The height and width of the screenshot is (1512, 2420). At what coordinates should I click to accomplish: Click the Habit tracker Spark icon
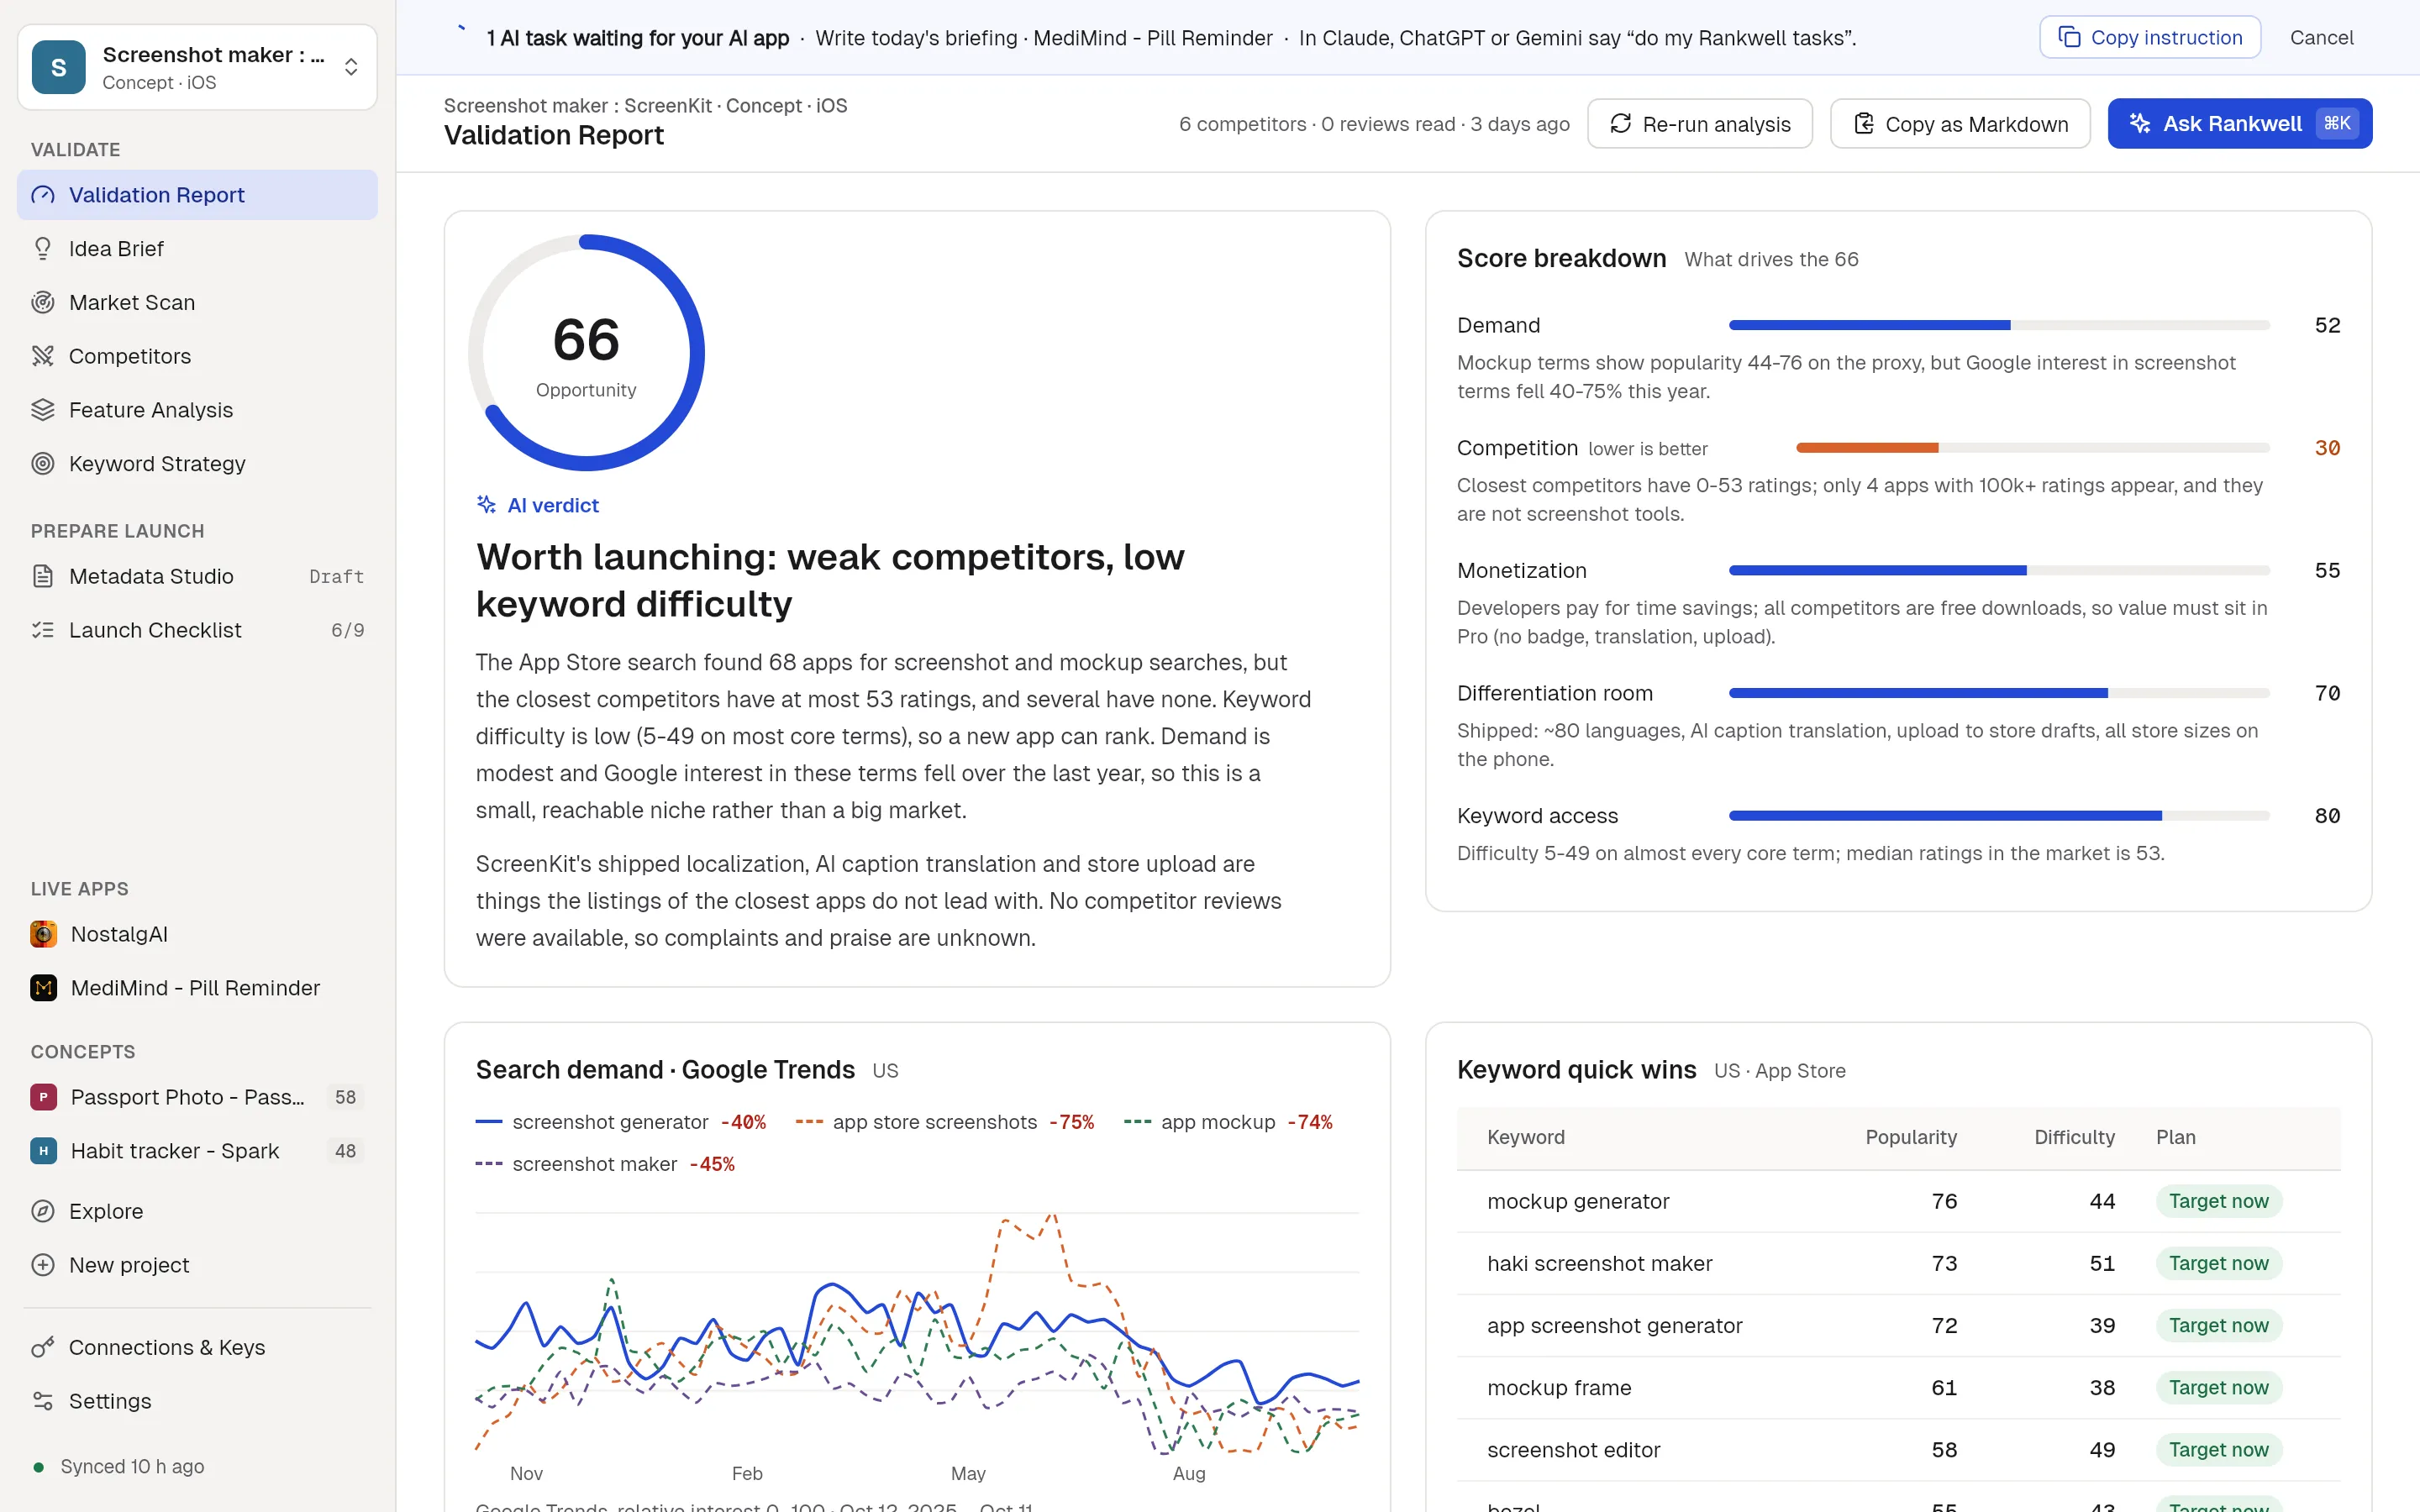click(x=43, y=1151)
